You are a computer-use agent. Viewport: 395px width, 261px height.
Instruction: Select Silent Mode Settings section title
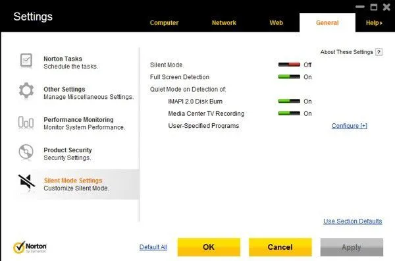click(x=73, y=181)
